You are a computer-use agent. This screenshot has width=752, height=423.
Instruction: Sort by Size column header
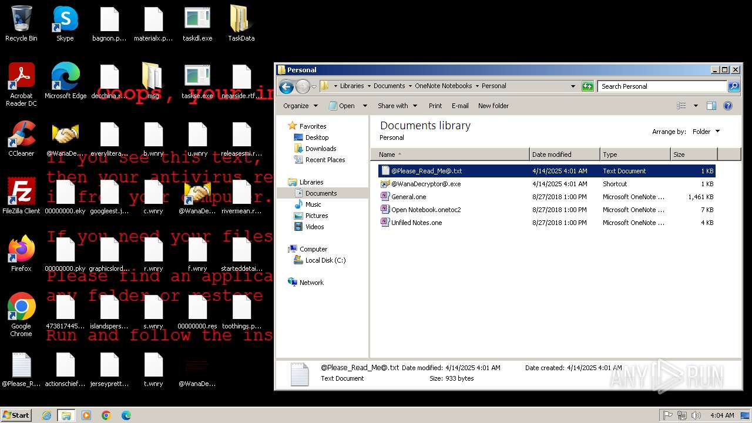pos(694,155)
